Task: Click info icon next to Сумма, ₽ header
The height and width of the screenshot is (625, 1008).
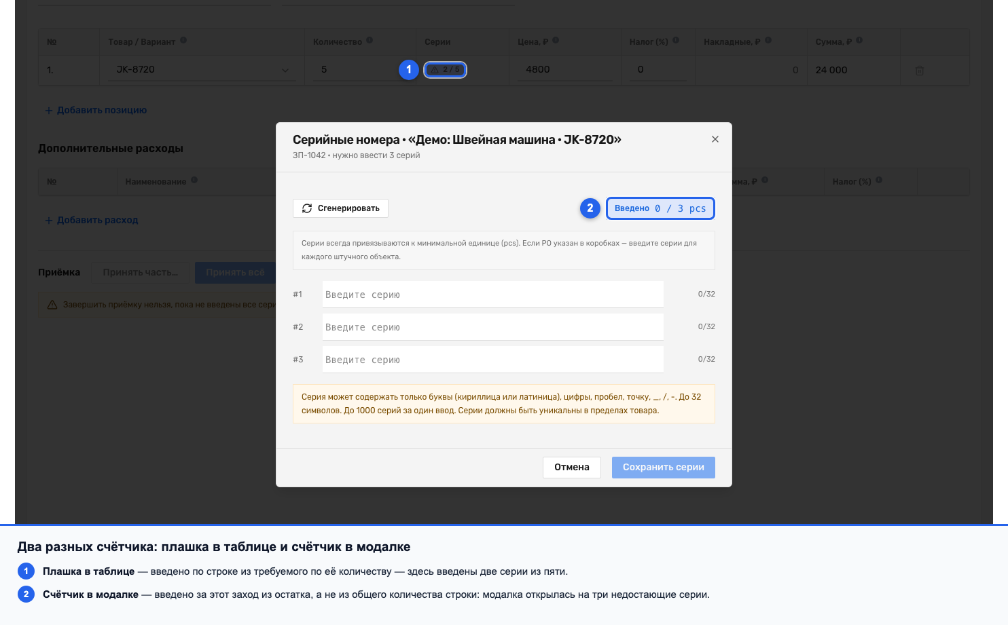Action: [859, 41]
